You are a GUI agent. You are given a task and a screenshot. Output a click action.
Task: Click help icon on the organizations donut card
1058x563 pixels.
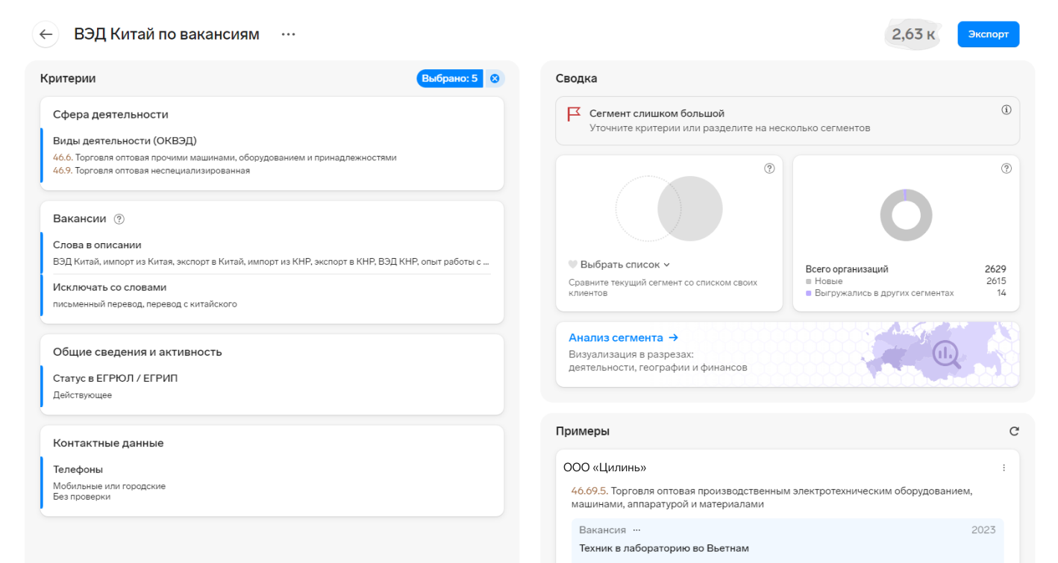point(1006,169)
